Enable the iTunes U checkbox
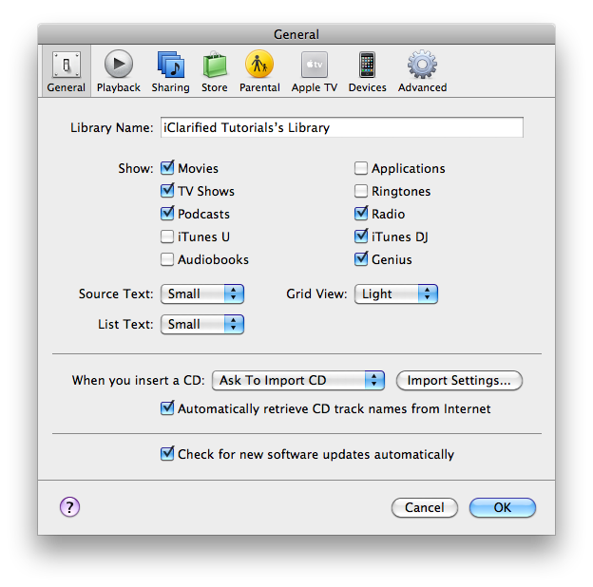This screenshot has height=587, width=593. (x=167, y=237)
